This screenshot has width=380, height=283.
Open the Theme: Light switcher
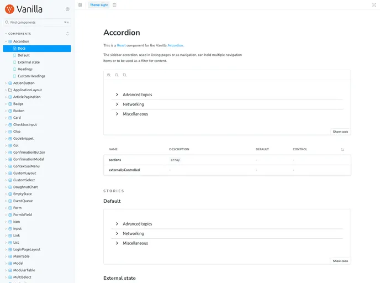point(99,5)
